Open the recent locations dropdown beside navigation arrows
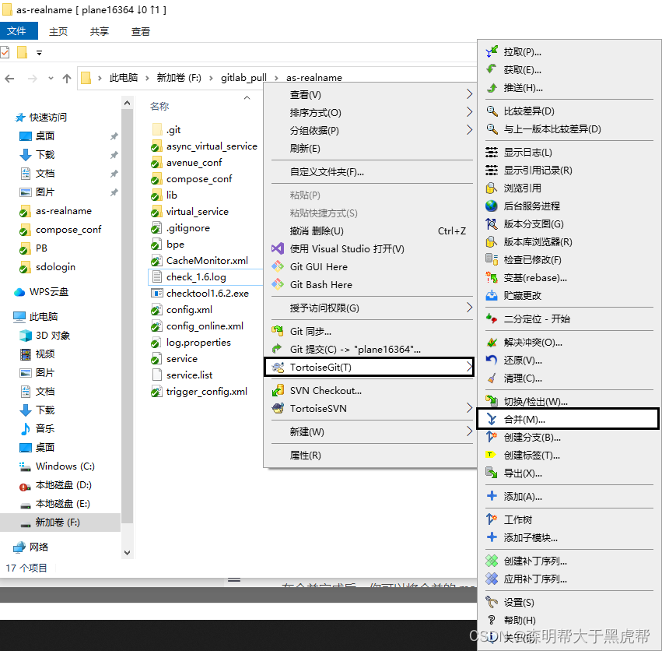The image size is (662, 651). pyautogui.click(x=51, y=78)
